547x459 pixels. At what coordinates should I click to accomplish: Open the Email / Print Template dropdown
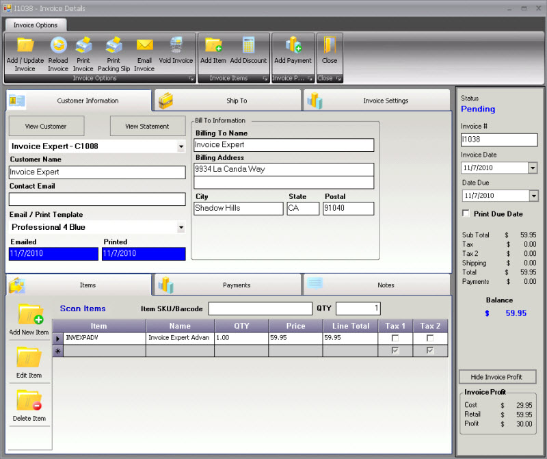point(181,228)
